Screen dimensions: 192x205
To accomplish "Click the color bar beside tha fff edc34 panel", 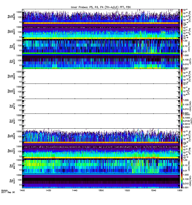I will [x=182, y=16].
